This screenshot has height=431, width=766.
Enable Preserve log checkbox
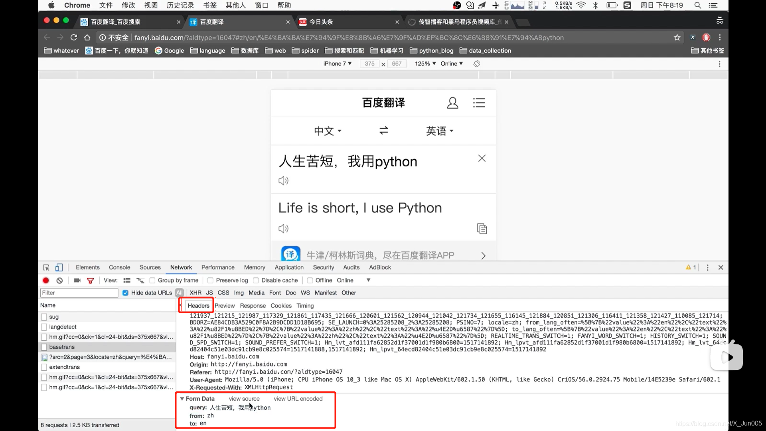210,281
